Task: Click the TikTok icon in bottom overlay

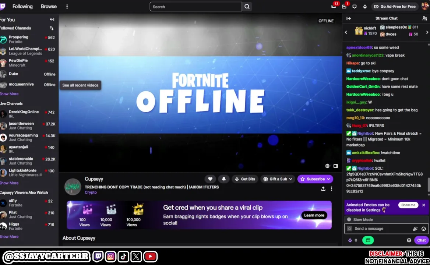Action: click(123, 256)
